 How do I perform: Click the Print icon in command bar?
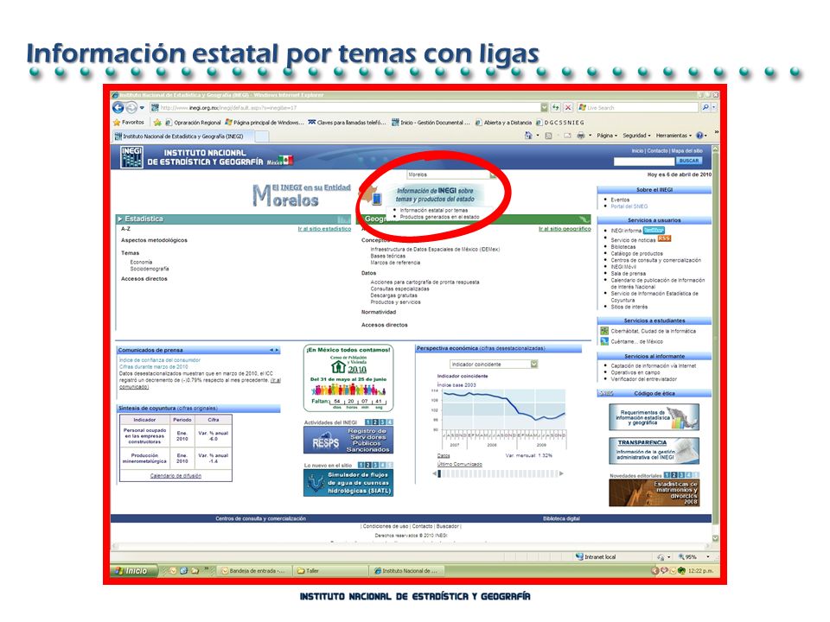click(x=581, y=136)
